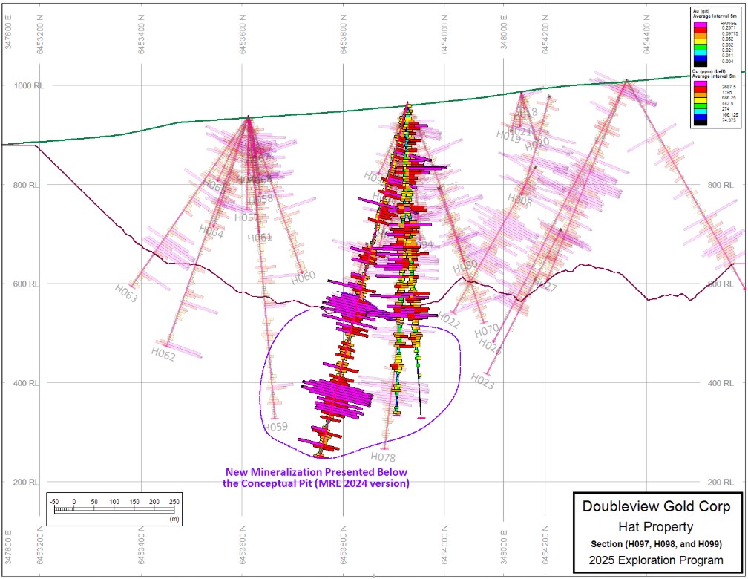Viewport: 748px width, 579px height.
Task: Click the Doubleview Gold Corp title
Action: tap(656, 506)
